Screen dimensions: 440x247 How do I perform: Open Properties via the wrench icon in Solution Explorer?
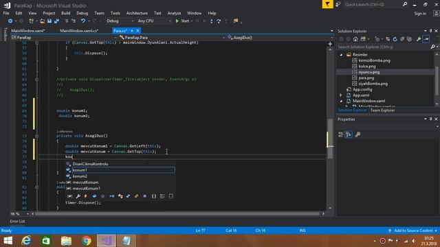click(x=419, y=39)
